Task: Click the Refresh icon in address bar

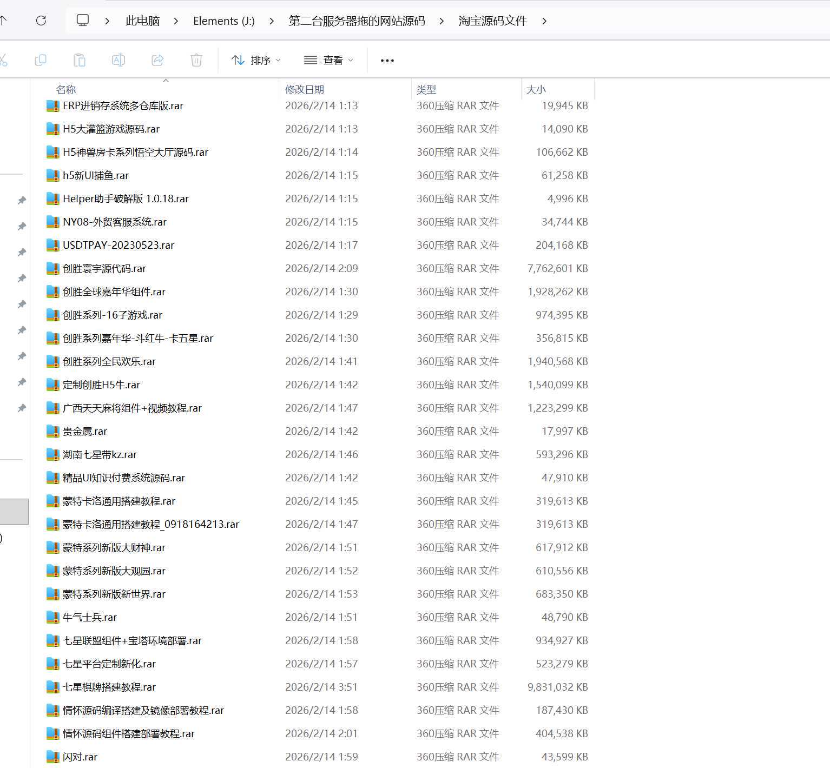Action: tap(41, 21)
